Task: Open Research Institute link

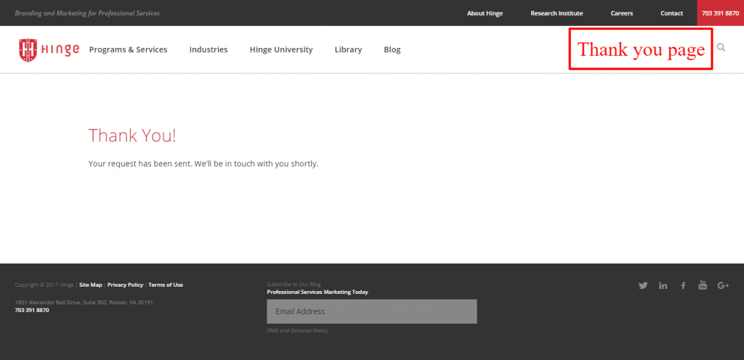Action: click(557, 13)
